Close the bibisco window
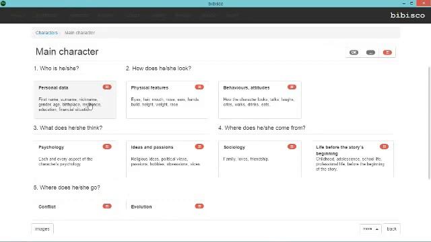This screenshot has height=242, width=431. click(424, 3)
